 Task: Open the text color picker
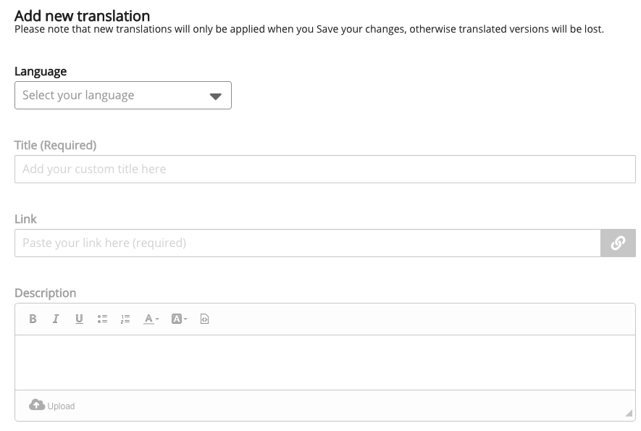(151, 319)
